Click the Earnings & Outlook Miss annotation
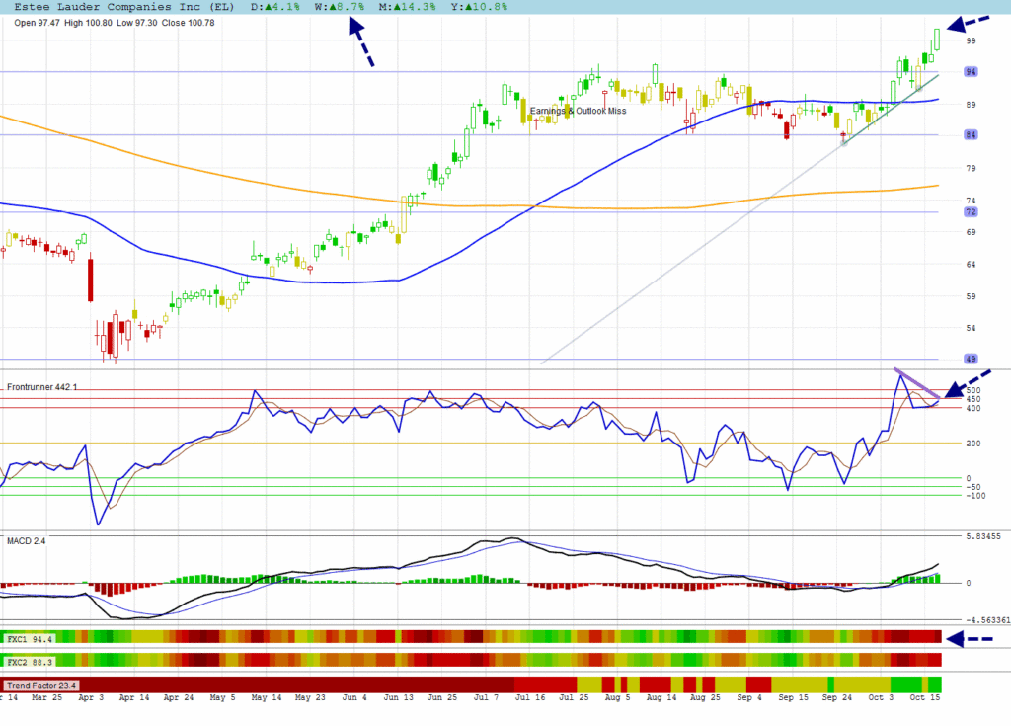Image resolution: width=1011 pixels, height=726 pixels. (x=578, y=112)
